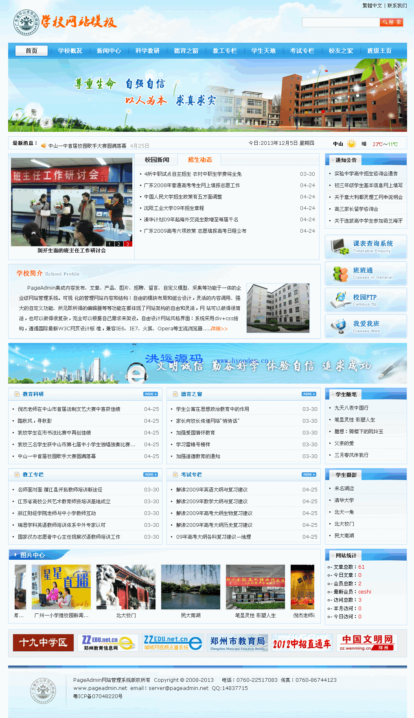Click the document icon beside 德育之窗 heading
Viewport: 414px width, 718px height.
coord(175,394)
